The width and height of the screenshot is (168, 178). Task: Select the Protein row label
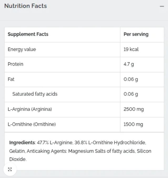(16, 64)
